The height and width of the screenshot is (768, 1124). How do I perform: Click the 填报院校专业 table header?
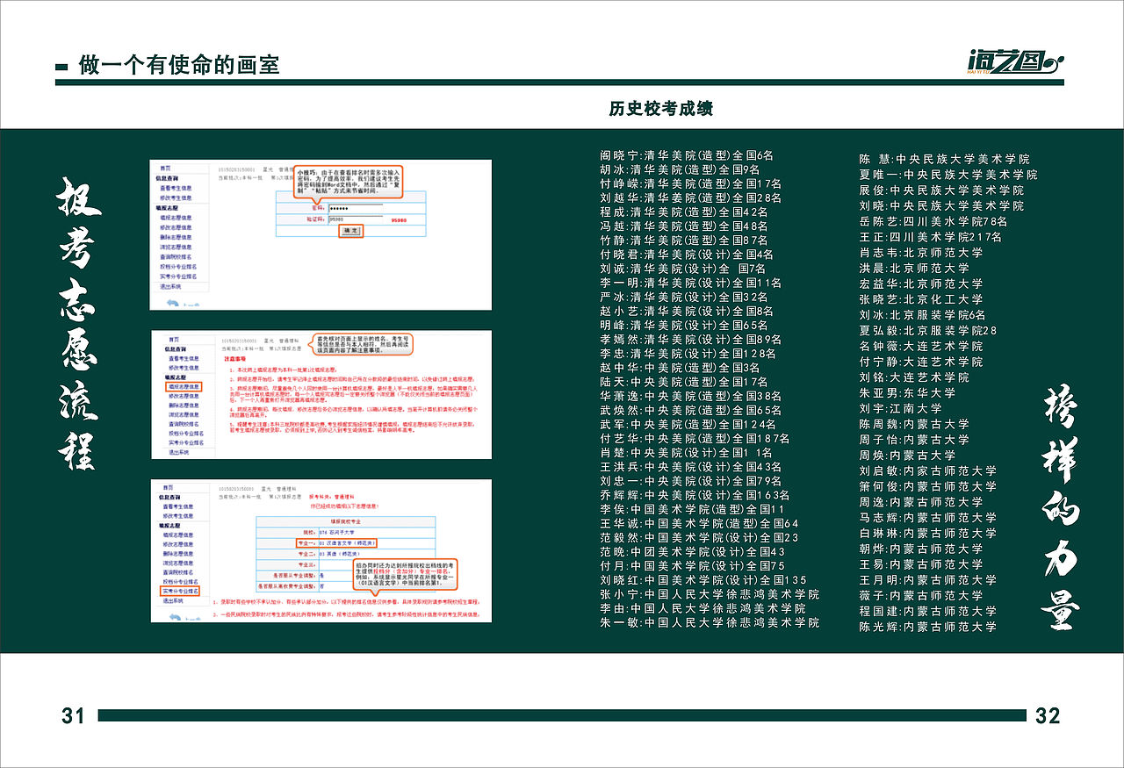click(x=345, y=521)
